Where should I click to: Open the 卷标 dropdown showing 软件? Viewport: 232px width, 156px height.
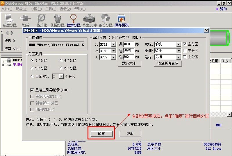coord(179,51)
